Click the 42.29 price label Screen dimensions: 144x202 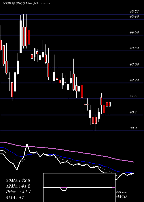(134, 80)
